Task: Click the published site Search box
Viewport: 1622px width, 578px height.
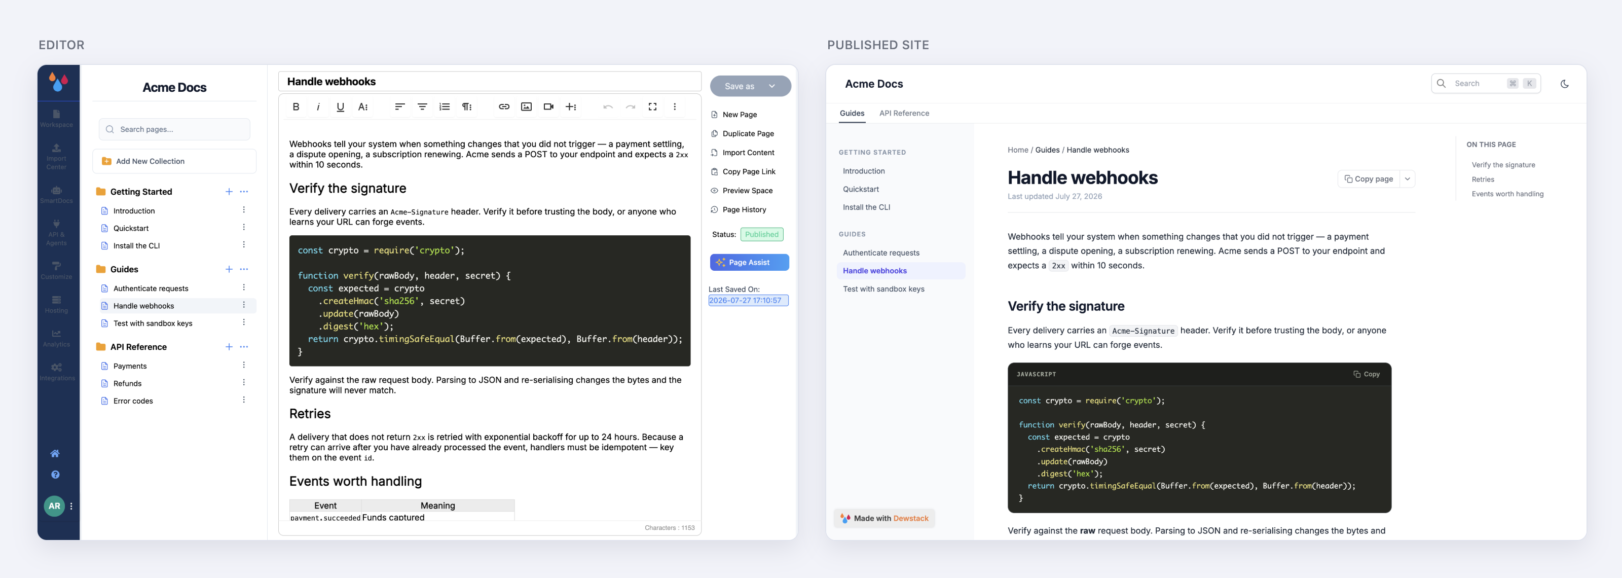Action: tap(1485, 84)
